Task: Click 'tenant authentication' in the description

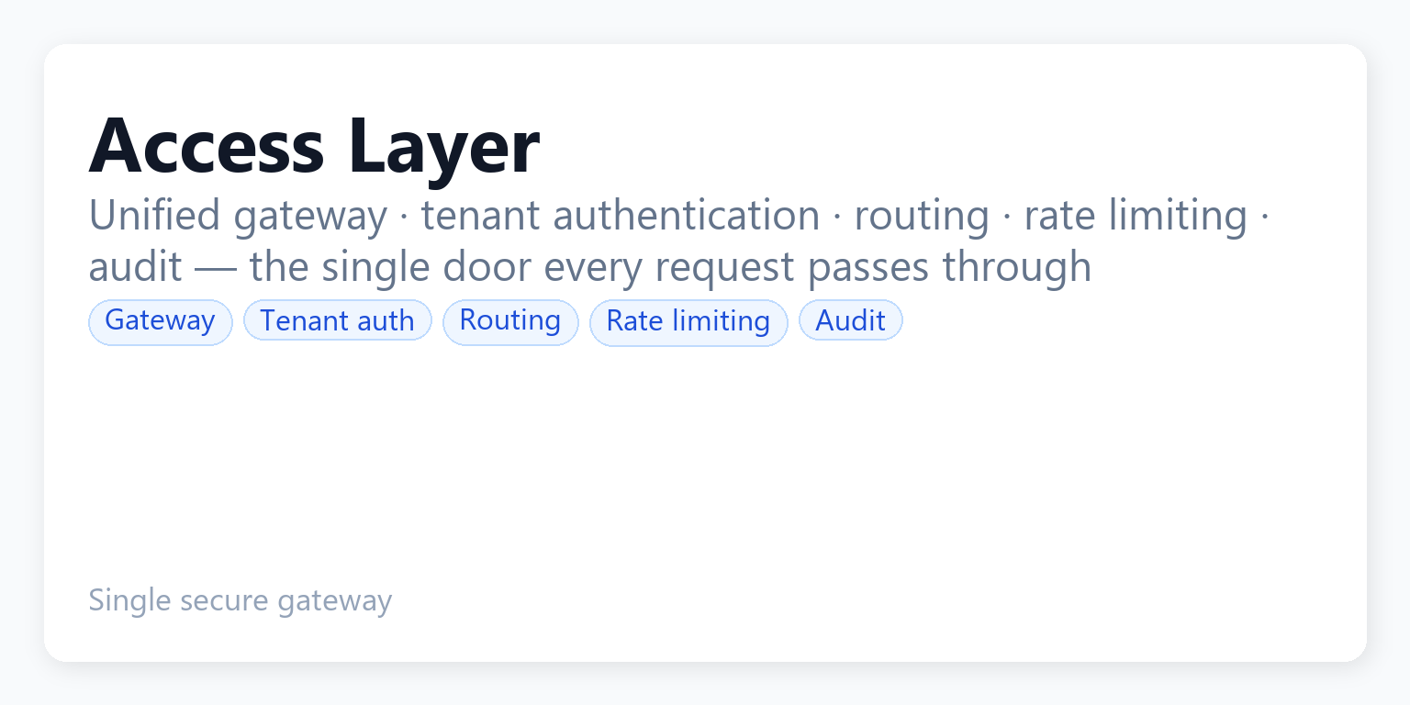Action: click(621, 216)
